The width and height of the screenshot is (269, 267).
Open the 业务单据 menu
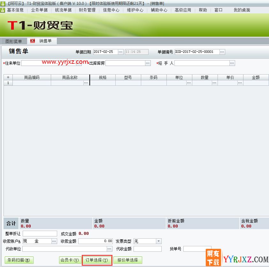coord(39,10)
